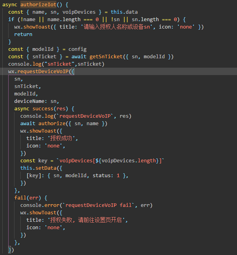Image resolution: width=237 pixels, height=255 pixels.
Task: Click the 'authorize' call after await
Action: coord(52,124)
